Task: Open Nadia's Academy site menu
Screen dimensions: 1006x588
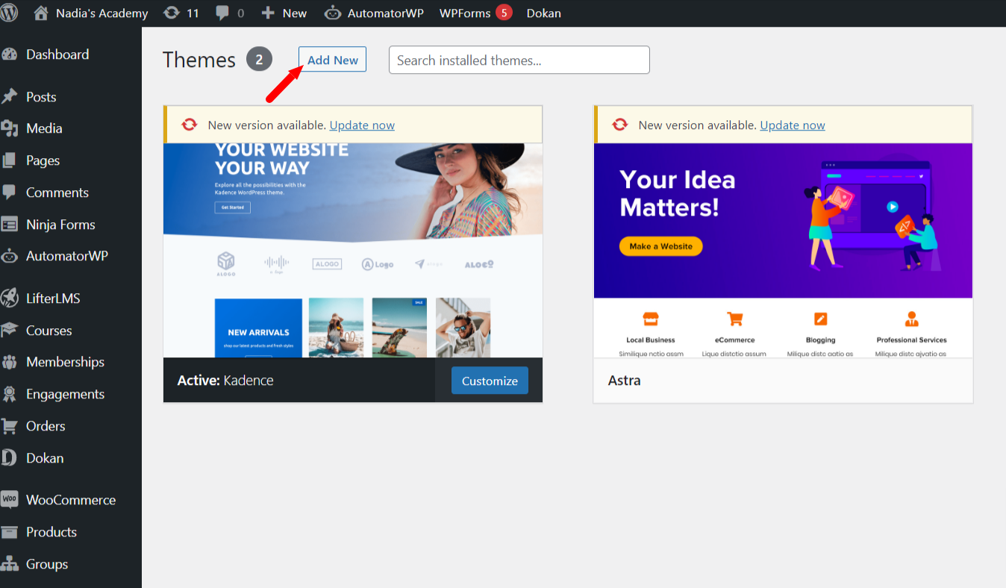Action: pyautogui.click(x=92, y=13)
